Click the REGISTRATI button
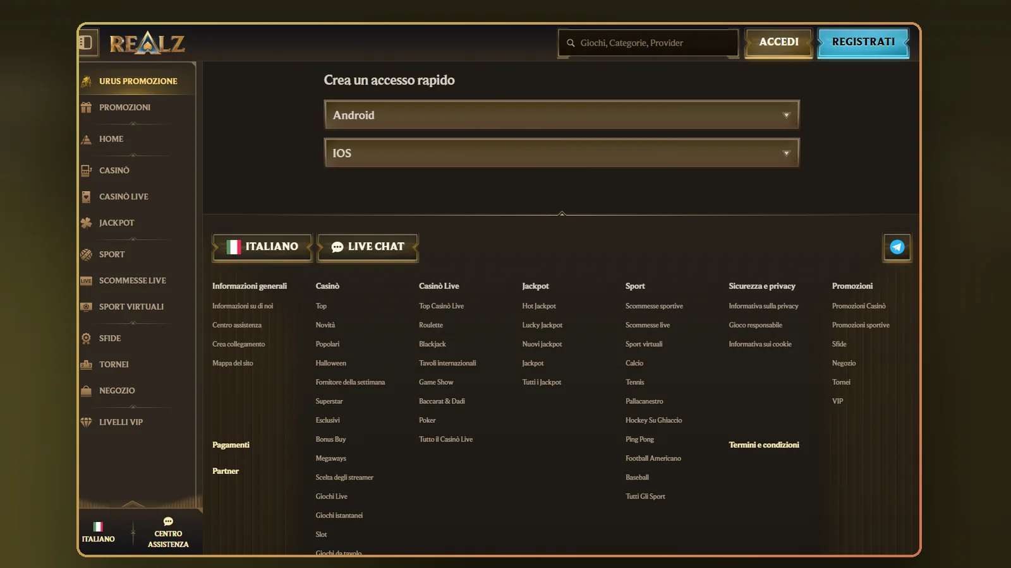1011x568 pixels. (x=863, y=42)
